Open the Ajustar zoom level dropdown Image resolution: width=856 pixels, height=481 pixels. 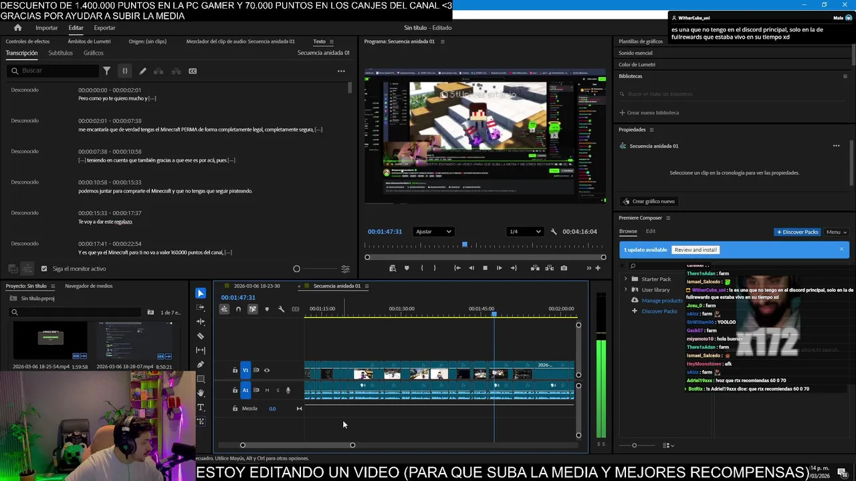433,232
